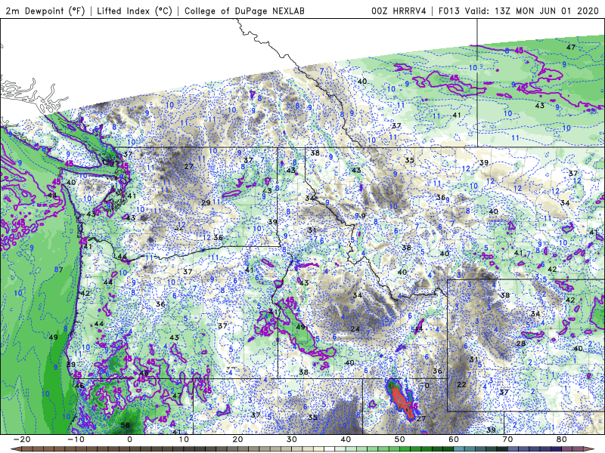This screenshot has height=453, width=605.
Task: Click the 'MON JUN 01 2020' valid date
Action: pos(557,11)
